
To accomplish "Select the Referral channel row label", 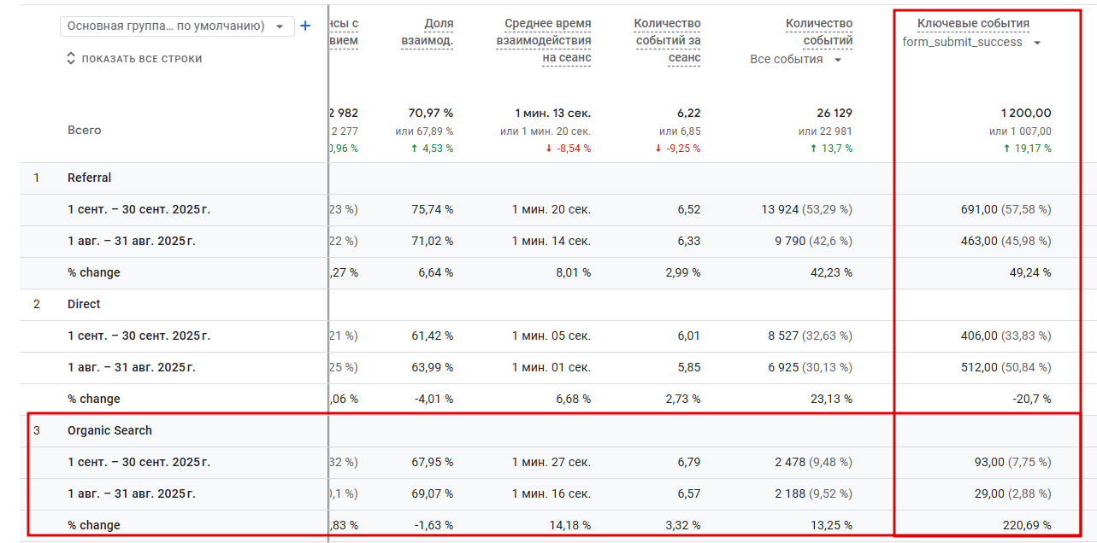I will [90, 178].
